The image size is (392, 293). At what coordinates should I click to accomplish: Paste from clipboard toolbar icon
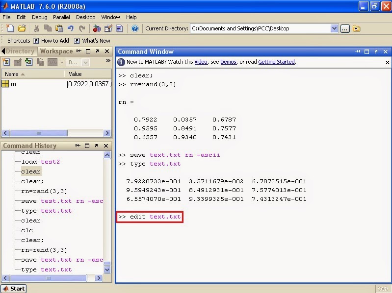pos(59,28)
